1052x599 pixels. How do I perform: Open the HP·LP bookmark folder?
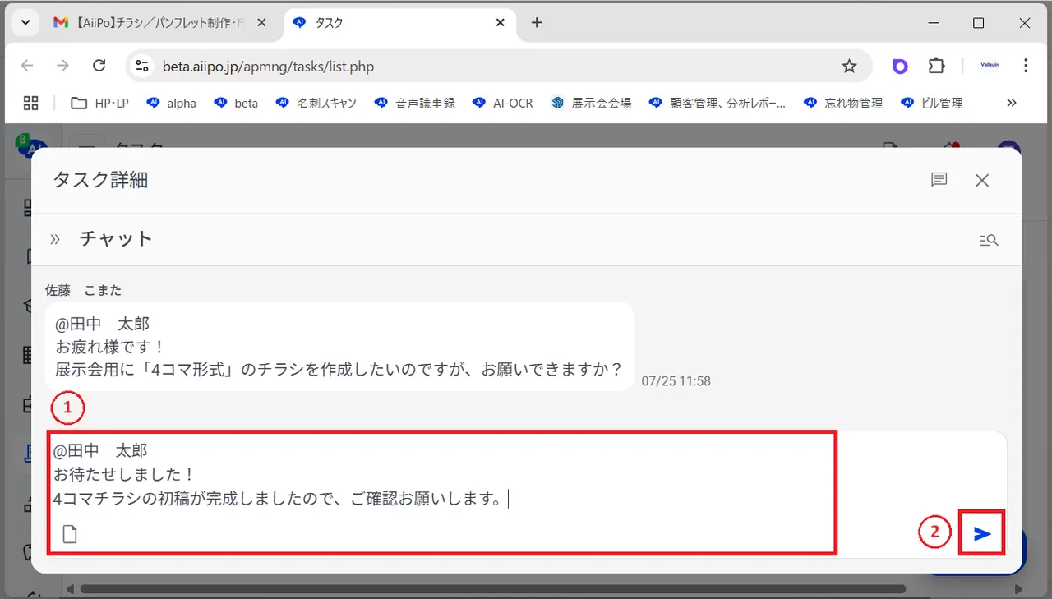pyautogui.click(x=100, y=103)
